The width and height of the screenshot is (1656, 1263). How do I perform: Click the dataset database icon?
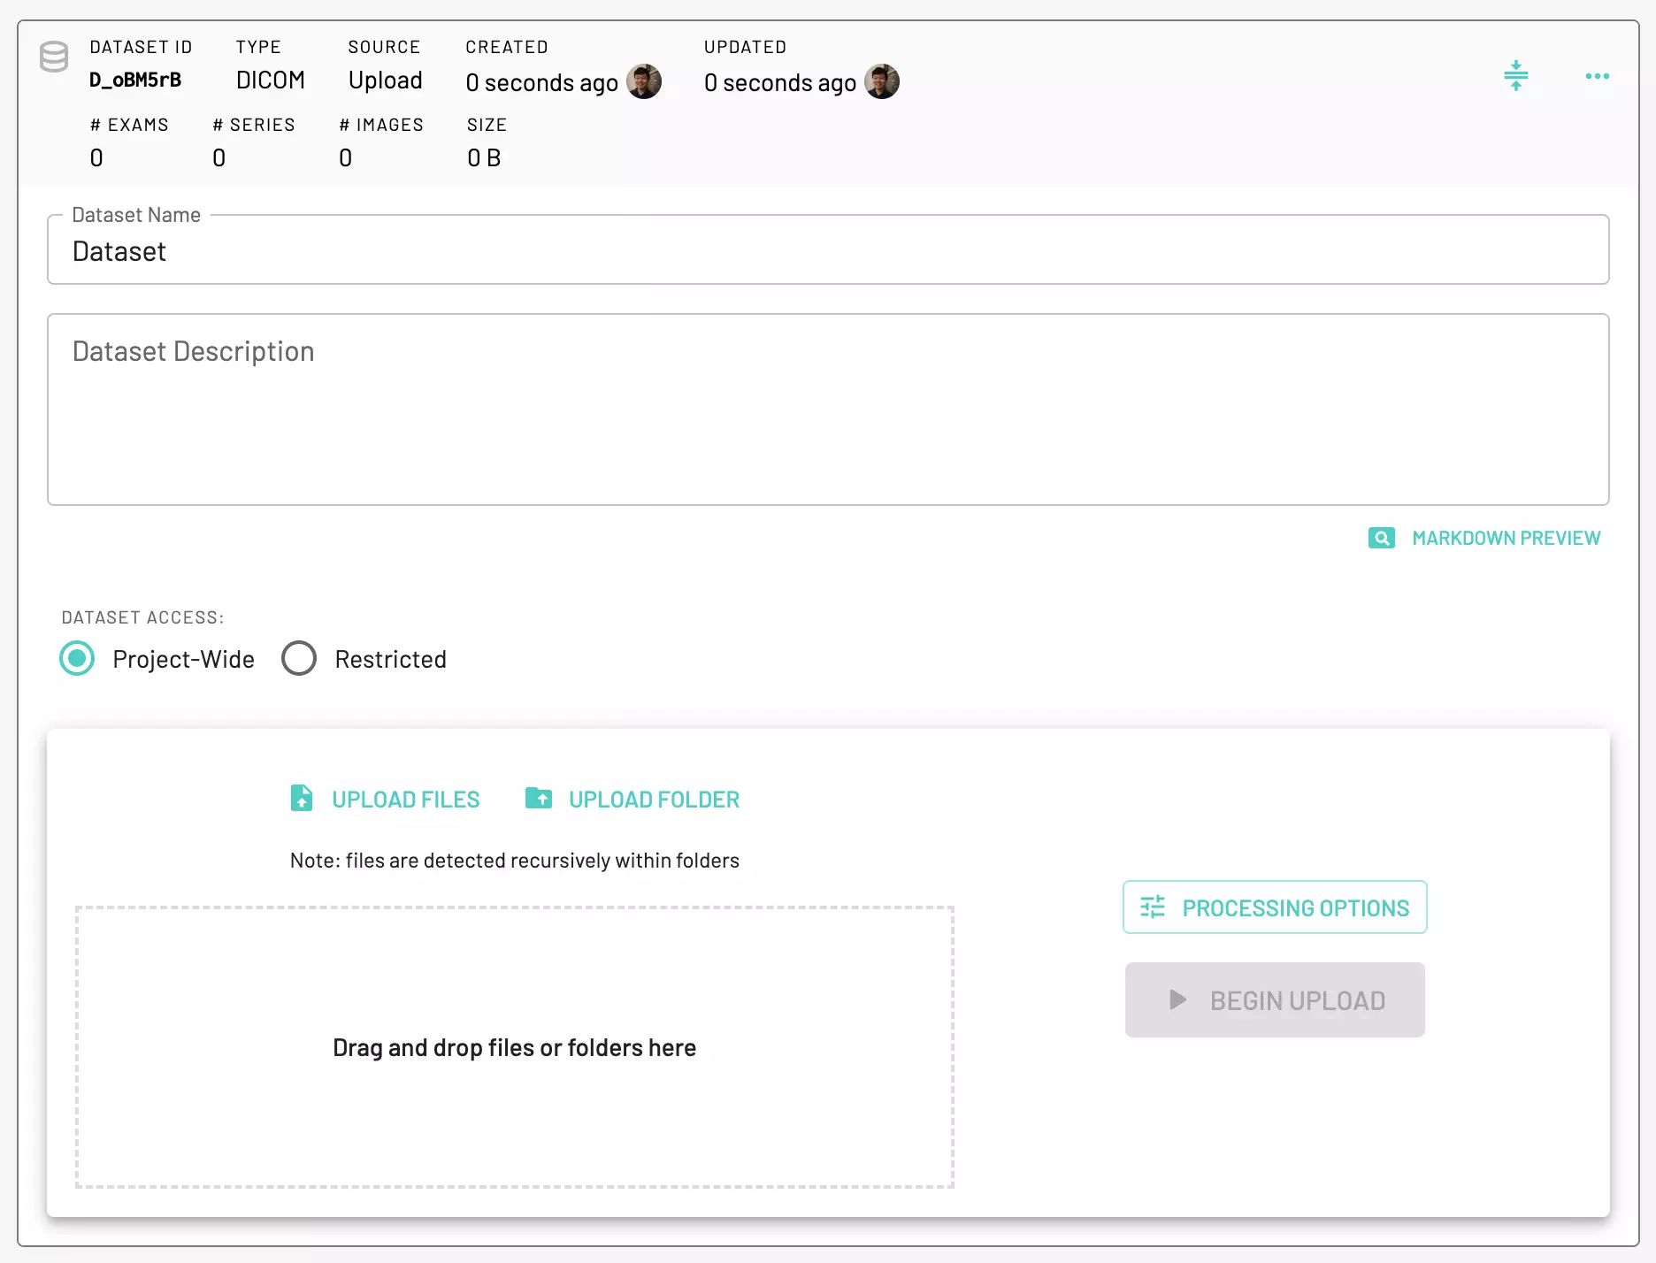point(54,57)
